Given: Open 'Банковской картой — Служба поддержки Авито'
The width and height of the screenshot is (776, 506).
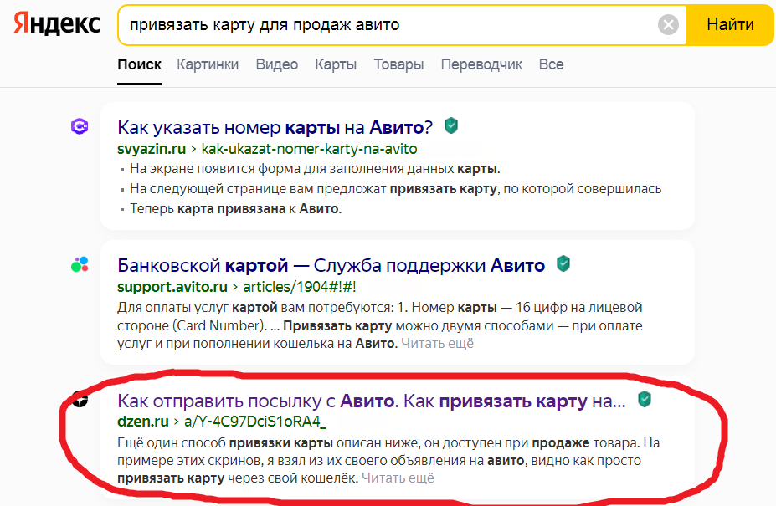Looking at the screenshot, I should [331, 266].
